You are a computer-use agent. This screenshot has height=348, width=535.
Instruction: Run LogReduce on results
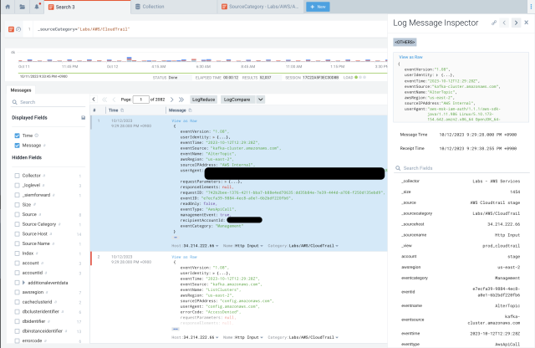coord(203,100)
